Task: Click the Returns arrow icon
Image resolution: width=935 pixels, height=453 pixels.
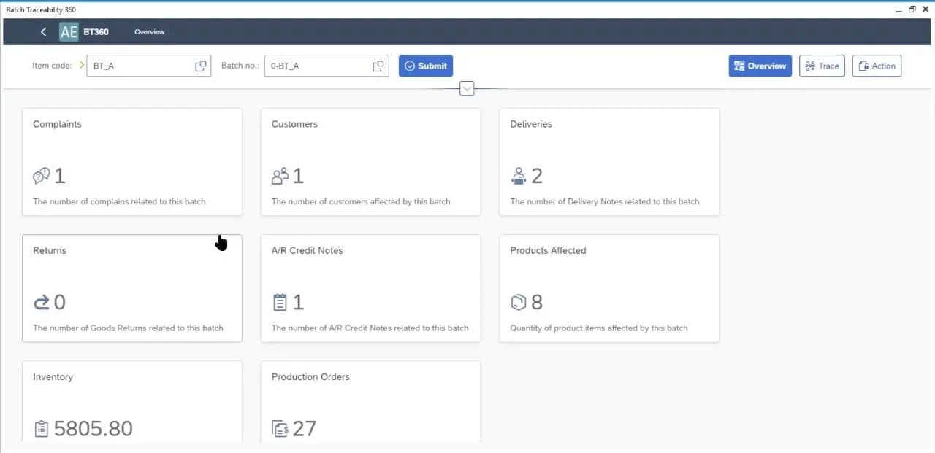Action: [x=42, y=302]
